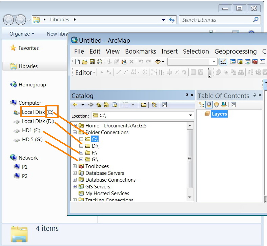The width and height of the screenshot is (267, 246).
Task: Open the Catalog Location dropdown
Action: (x=190, y=116)
